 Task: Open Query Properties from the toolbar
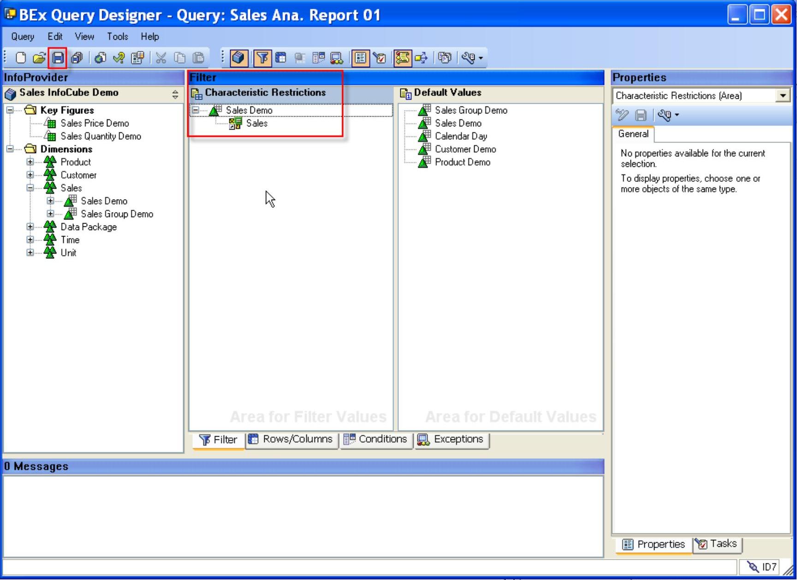(x=137, y=58)
